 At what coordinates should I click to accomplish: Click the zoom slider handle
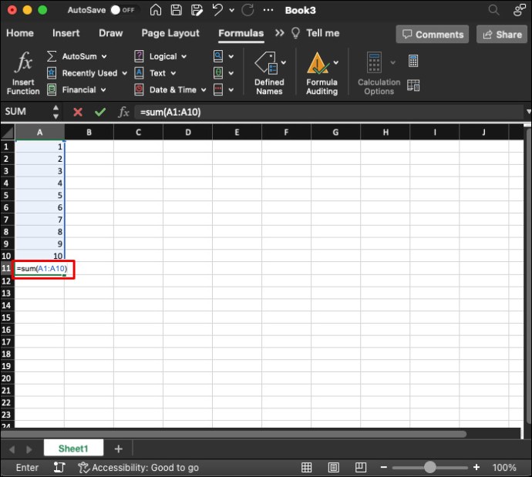[430, 468]
